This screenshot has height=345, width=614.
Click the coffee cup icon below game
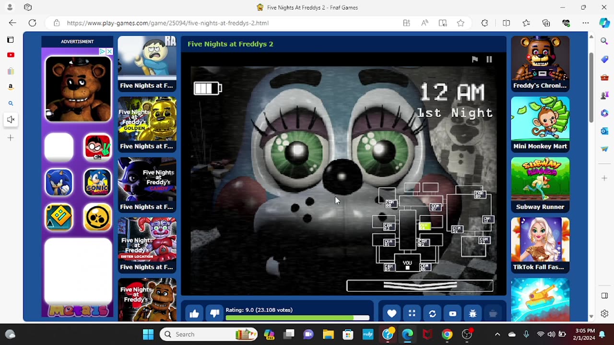tap(493, 314)
